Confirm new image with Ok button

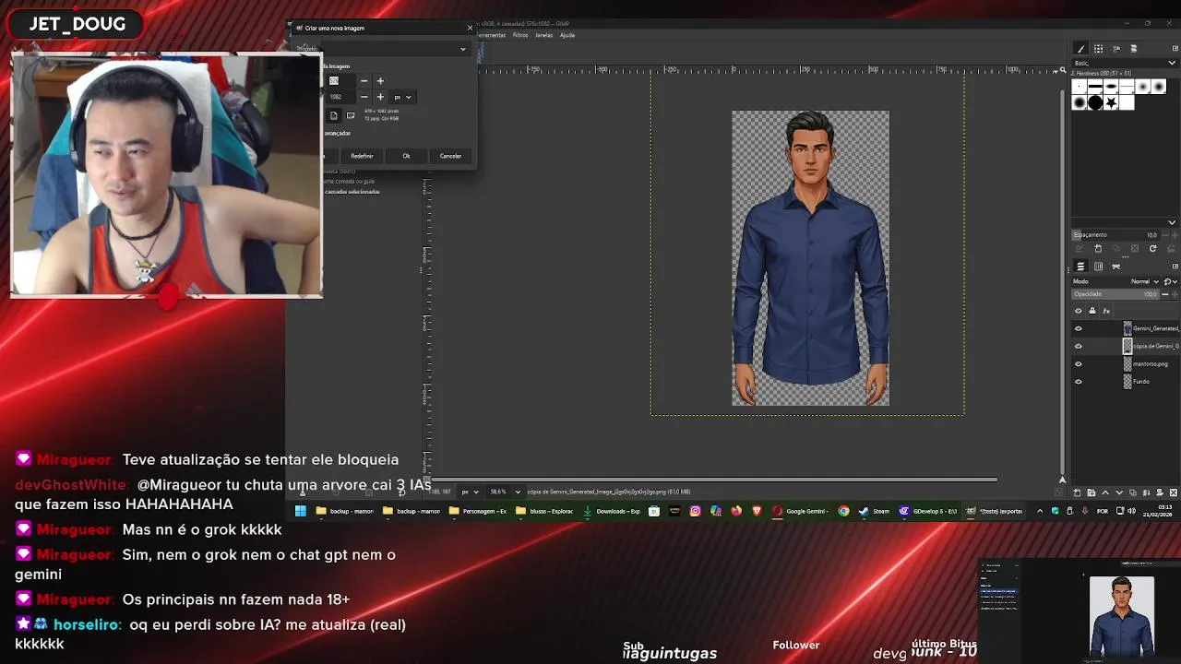tap(406, 156)
